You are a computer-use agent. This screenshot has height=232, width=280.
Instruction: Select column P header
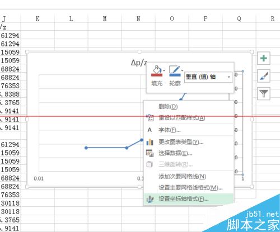(206, 18)
